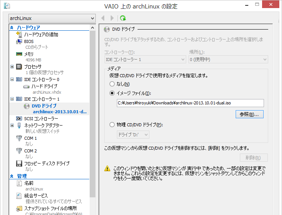The width and height of the screenshot is (282, 215).
Task: Click the archlinux-2013.10.01-d... tree text
Action: (60, 112)
